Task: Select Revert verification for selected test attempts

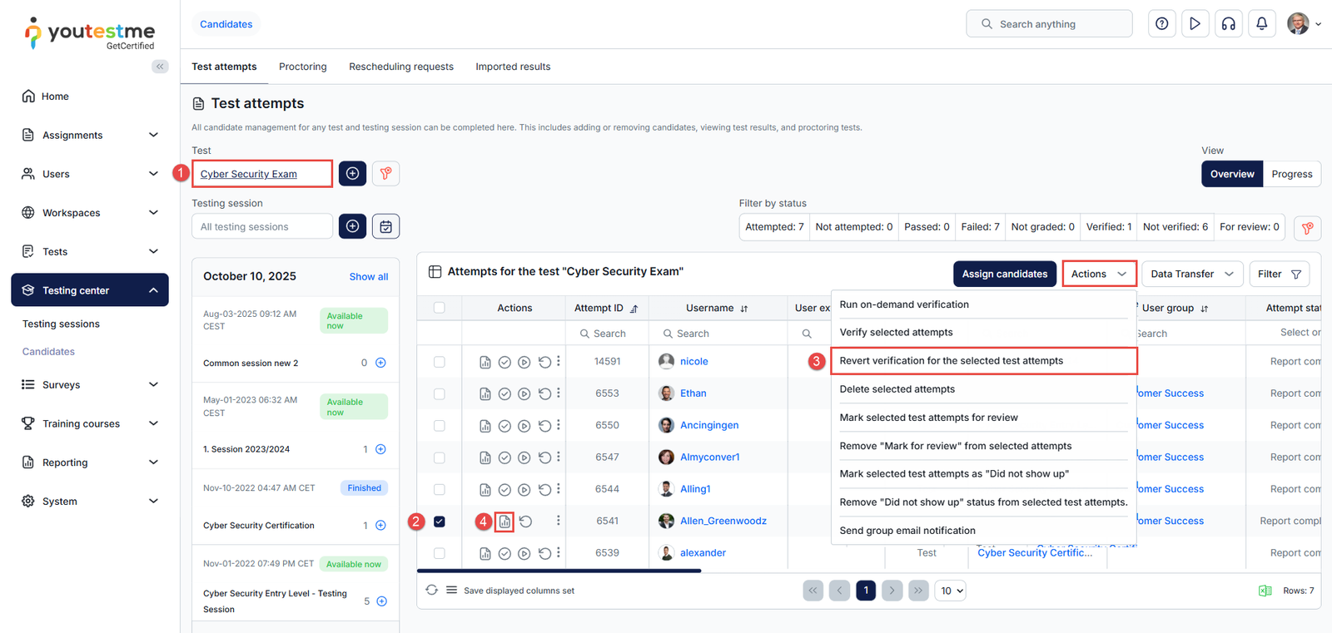Action: tap(951, 361)
